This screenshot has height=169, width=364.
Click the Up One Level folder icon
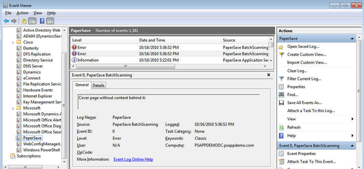tap(24, 21)
